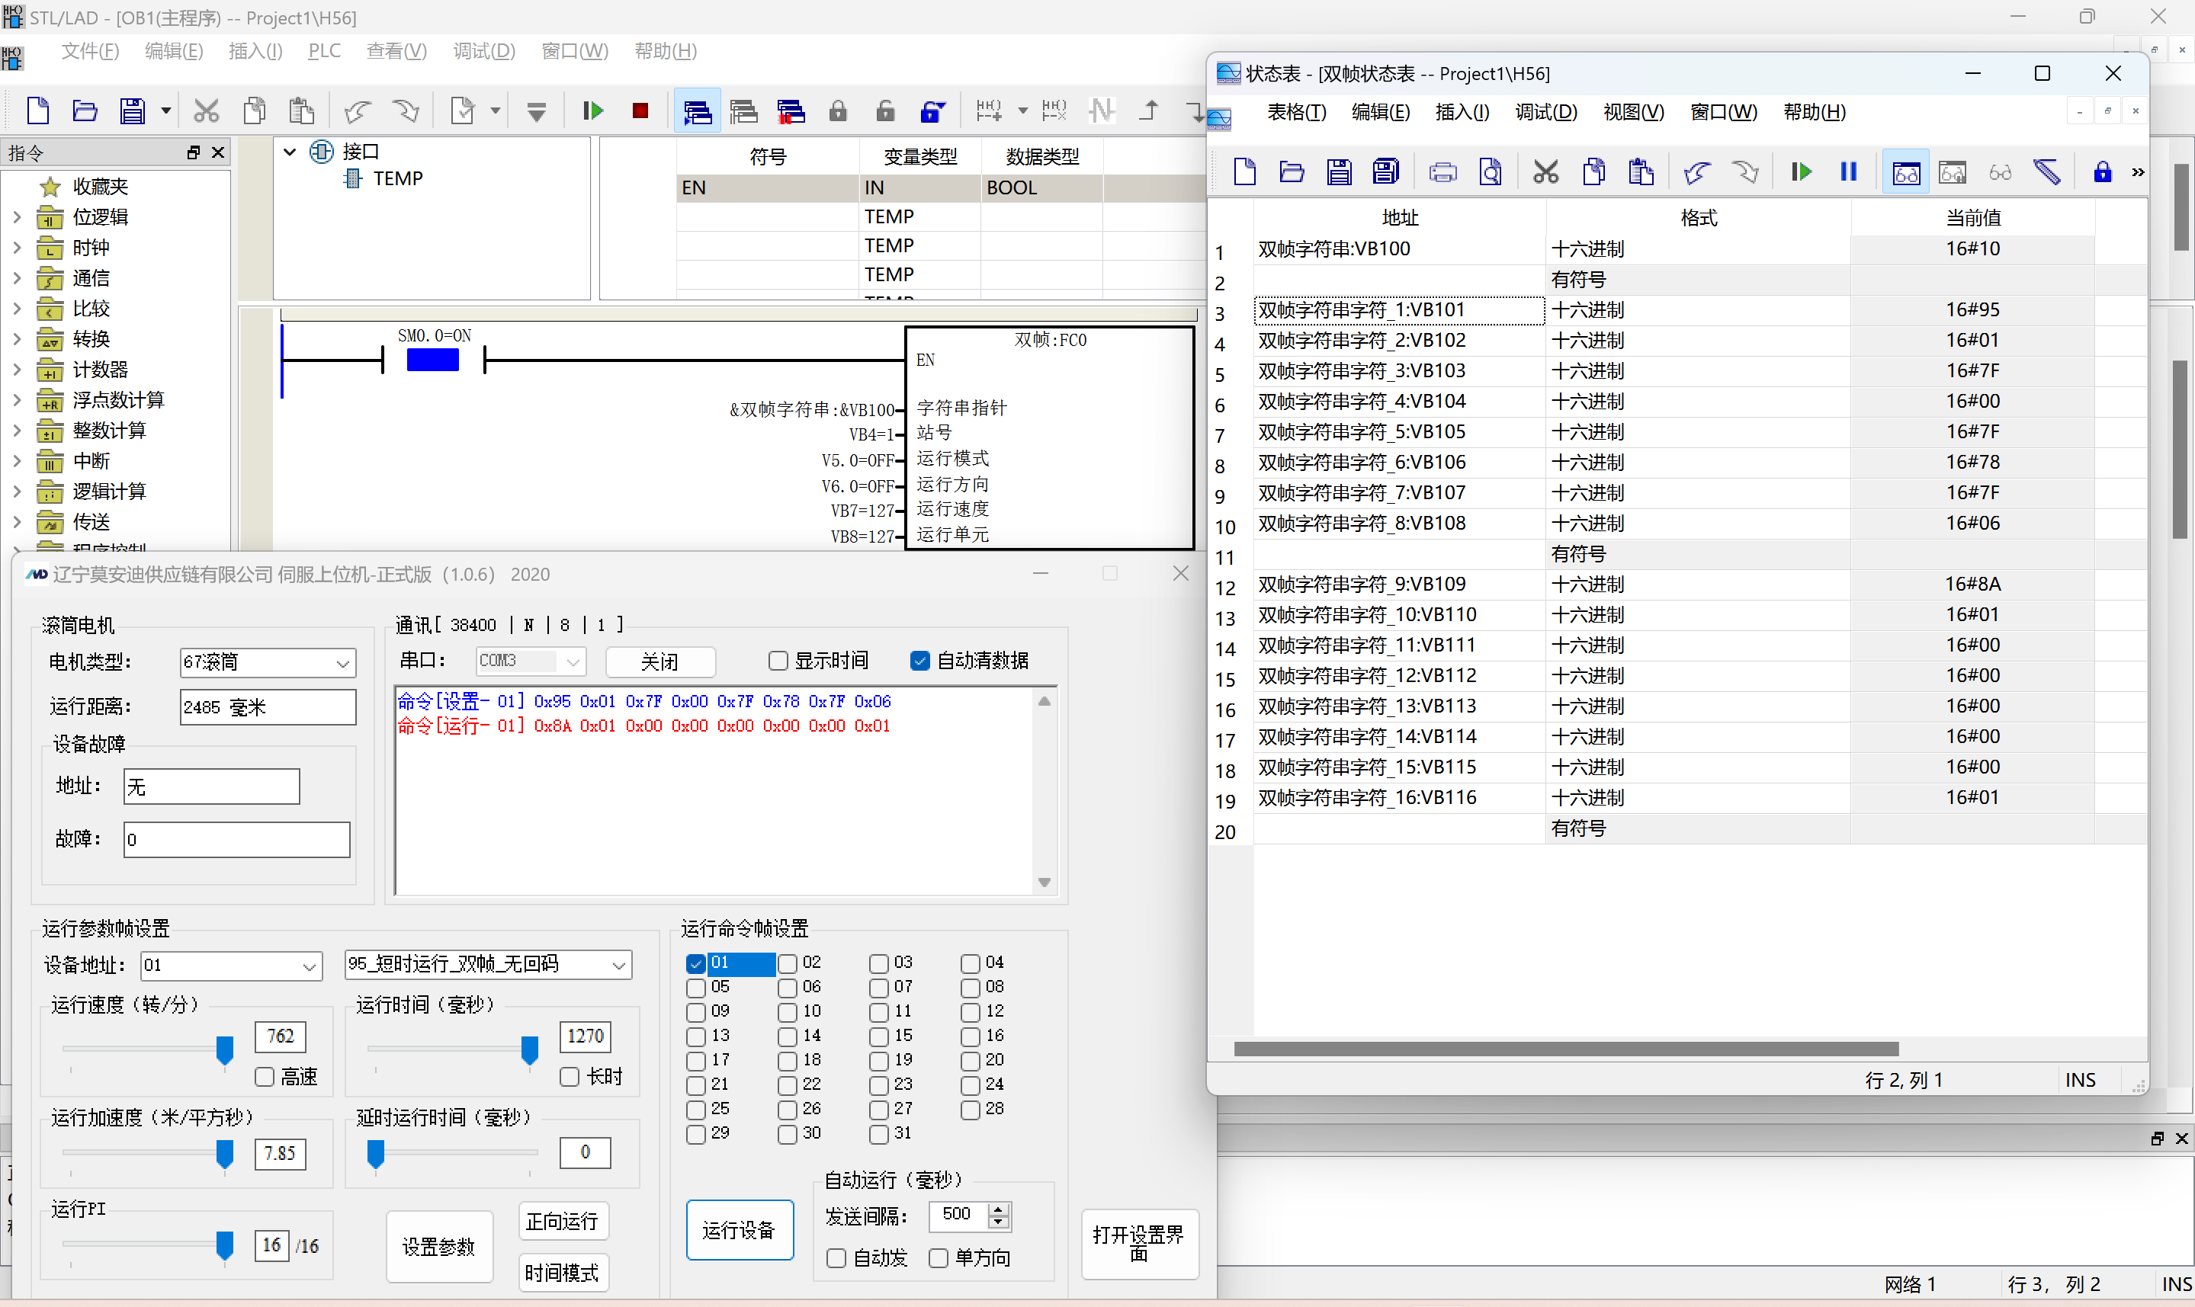Screen dimensions: 2195x1307
Task: Expand toolbar overflow chevron in status table
Action: click(x=2138, y=173)
